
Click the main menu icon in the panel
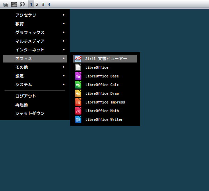coord(6,5)
